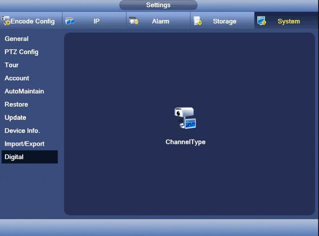Image resolution: width=319 pixels, height=236 pixels.
Task: Select Tour in the sidebar
Action: 30,65
